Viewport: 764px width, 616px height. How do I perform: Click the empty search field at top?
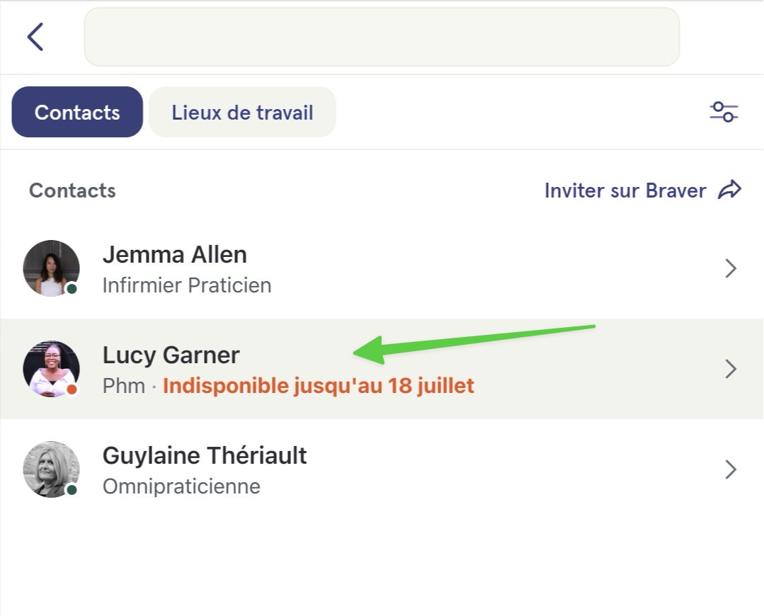(382, 37)
